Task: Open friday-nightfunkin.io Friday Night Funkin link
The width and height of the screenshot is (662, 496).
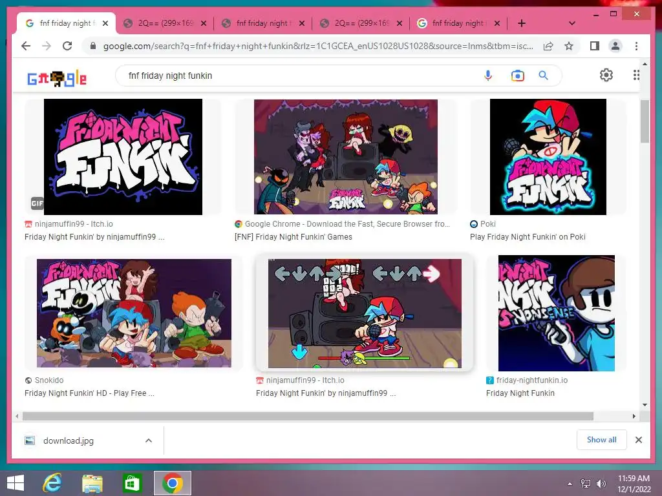Action: tap(520, 393)
